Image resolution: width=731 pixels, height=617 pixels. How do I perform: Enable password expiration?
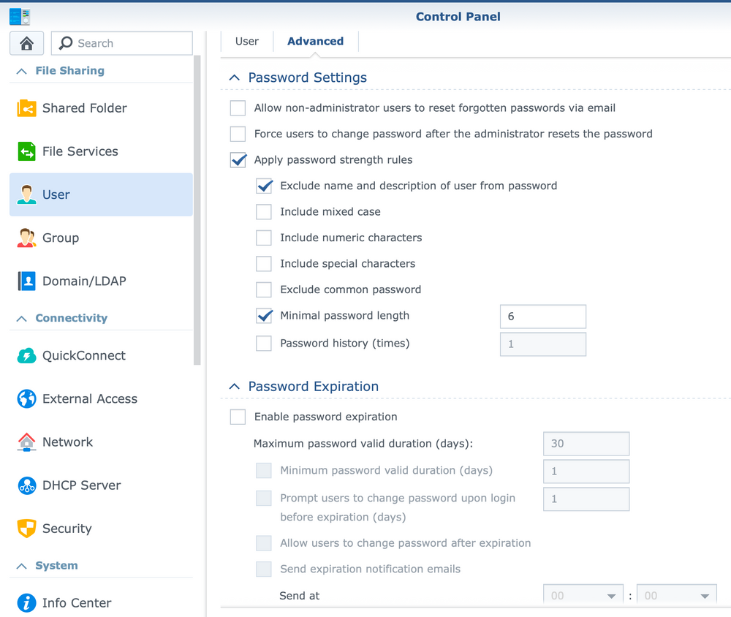click(237, 417)
